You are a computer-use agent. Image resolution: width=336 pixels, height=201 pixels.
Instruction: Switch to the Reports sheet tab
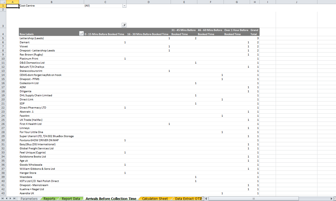[49, 199]
